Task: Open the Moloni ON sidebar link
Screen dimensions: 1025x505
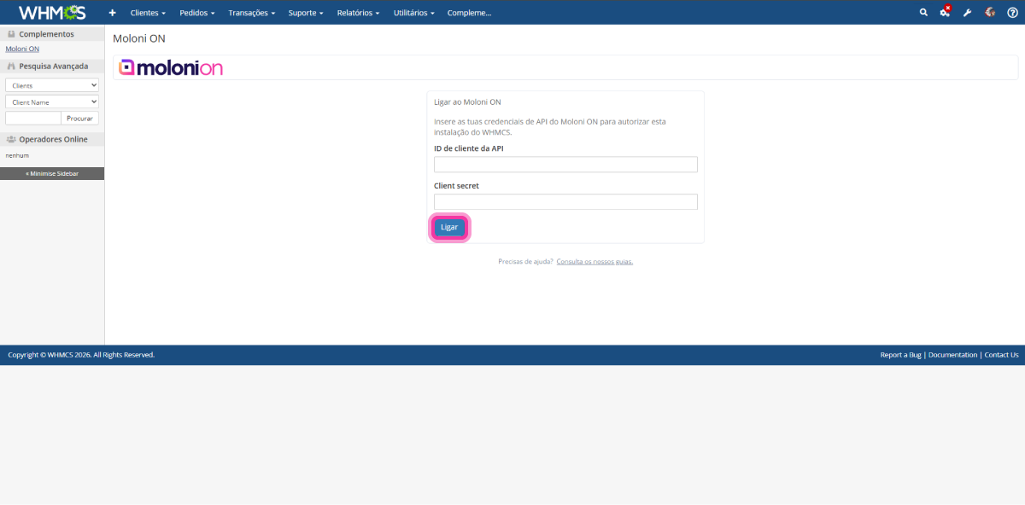Action: coord(22,49)
